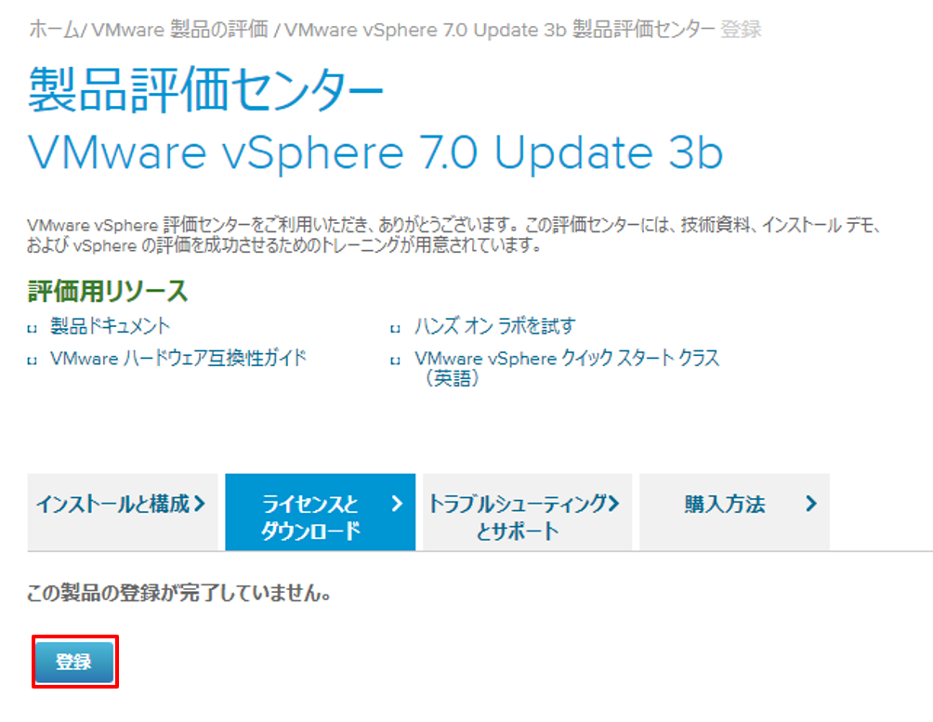This screenshot has height=722, width=933.
Task: Open the トラブルシューティングとサポート tab
Action: click(x=527, y=512)
